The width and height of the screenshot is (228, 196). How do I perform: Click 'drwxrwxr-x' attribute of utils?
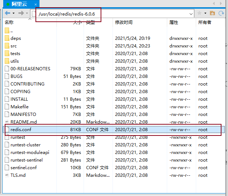click(181, 61)
